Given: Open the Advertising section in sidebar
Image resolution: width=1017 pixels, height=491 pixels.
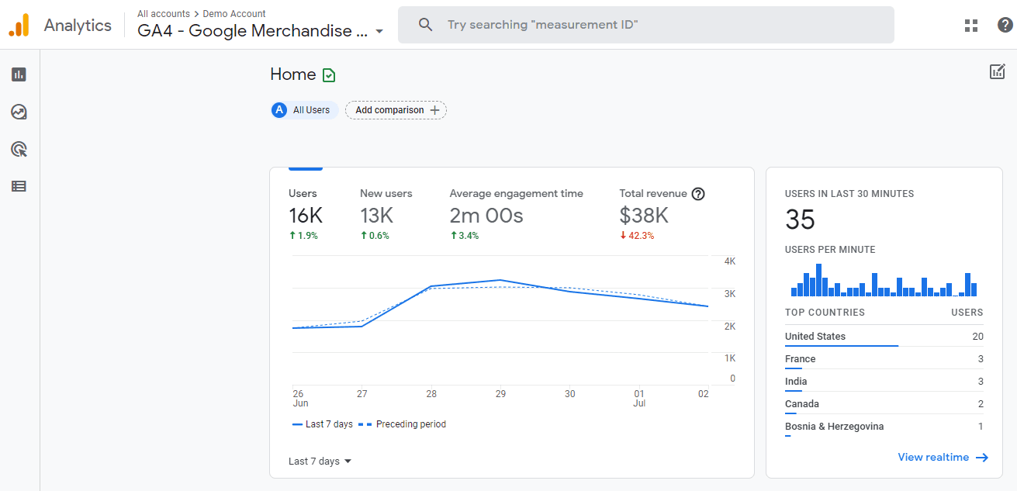Looking at the screenshot, I should point(19,149).
